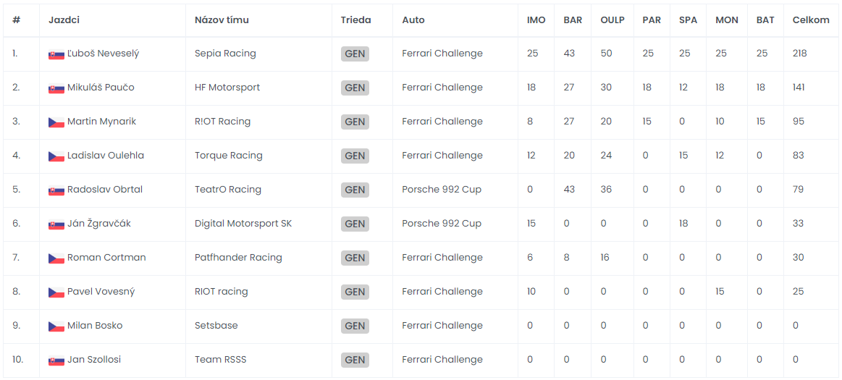Click the Czech flag beside Ladislav Oulehla

pos(56,156)
